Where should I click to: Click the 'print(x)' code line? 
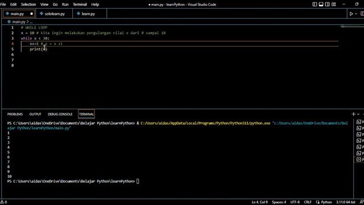[x=38, y=49]
